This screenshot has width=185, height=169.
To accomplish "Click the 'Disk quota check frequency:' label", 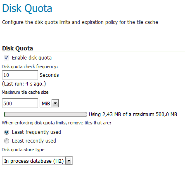I will [30, 67].
